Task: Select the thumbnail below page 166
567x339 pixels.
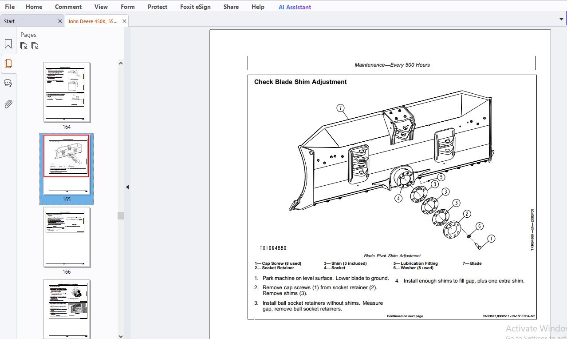Action: (67, 309)
